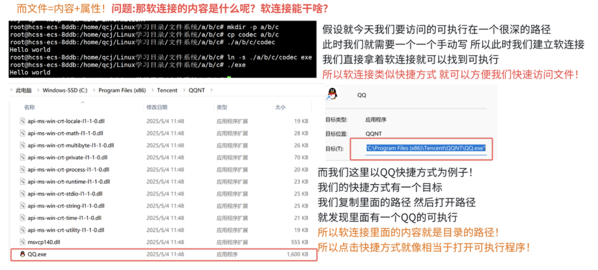This screenshot has width=598, height=270.
Task: Click the QQ shortcut name field
Action: click(x=362, y=95)
